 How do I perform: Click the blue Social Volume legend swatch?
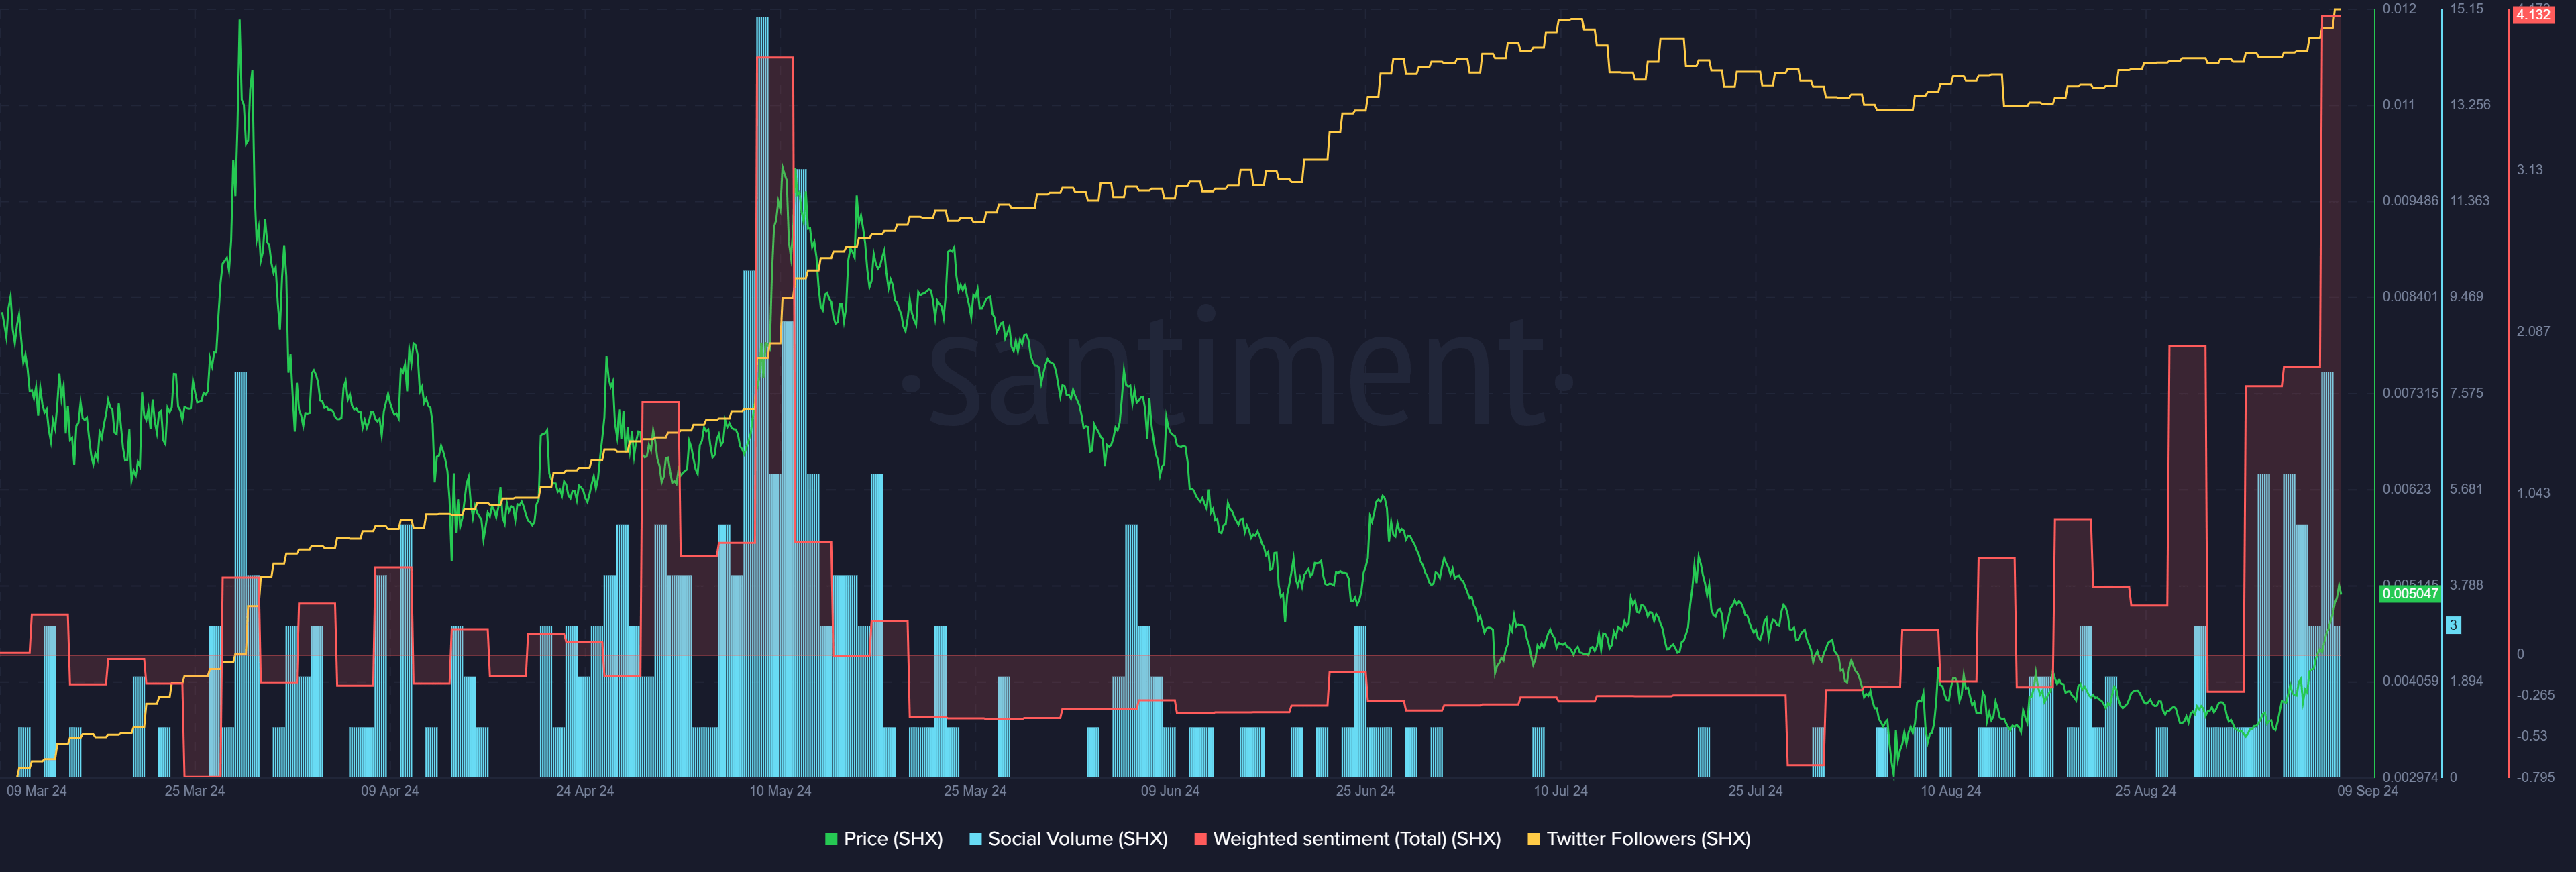pos(975,839)
